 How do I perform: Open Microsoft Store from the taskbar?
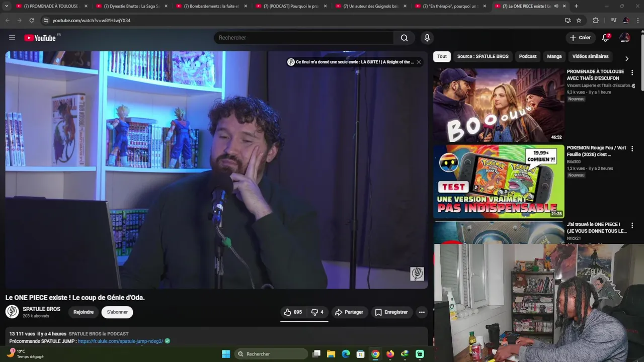[360, 354]
